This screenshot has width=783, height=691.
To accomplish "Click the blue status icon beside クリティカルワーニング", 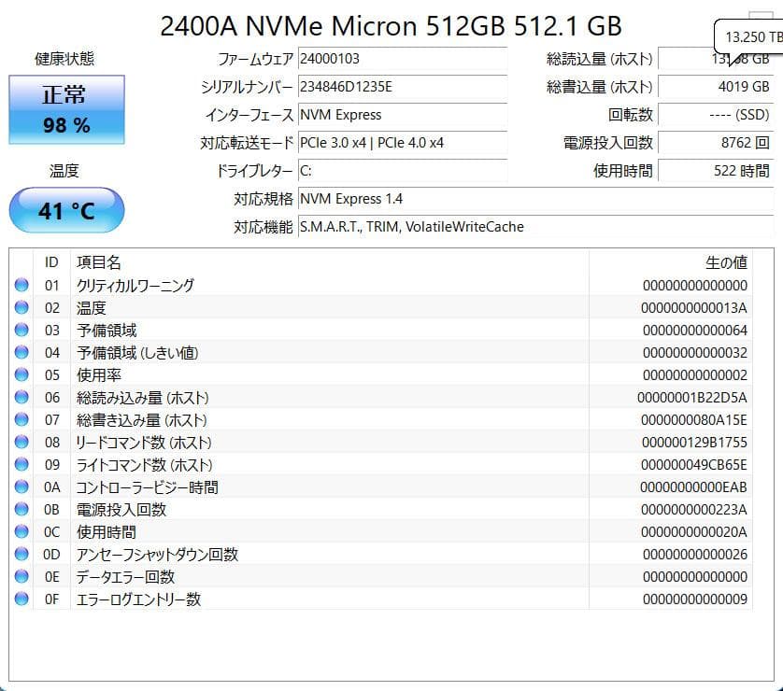I will coord(21,285).
